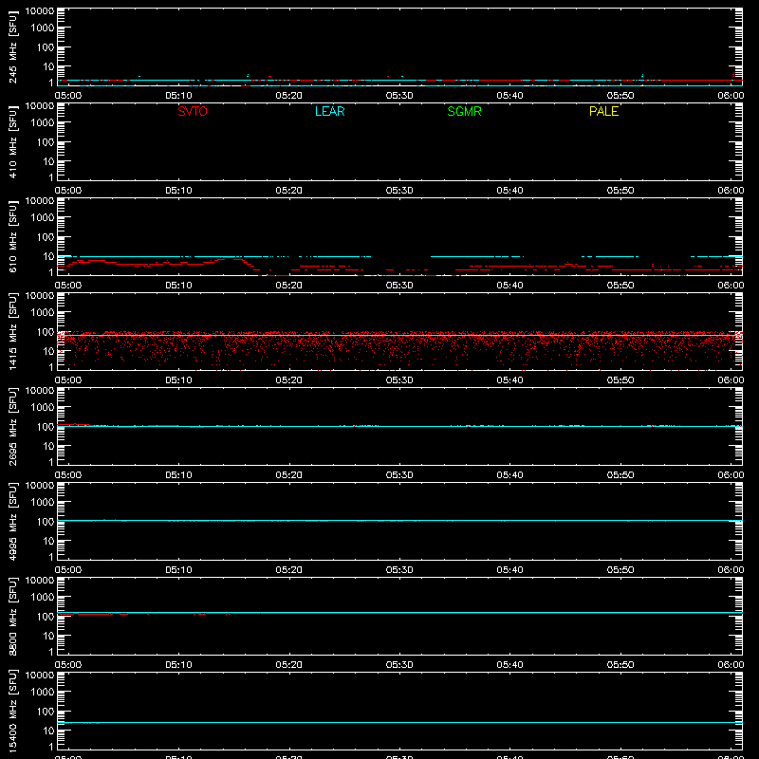Click the 10000 tick on 610 MHz axis
This screenshot has width=759, height=759.
click(40, 201)
